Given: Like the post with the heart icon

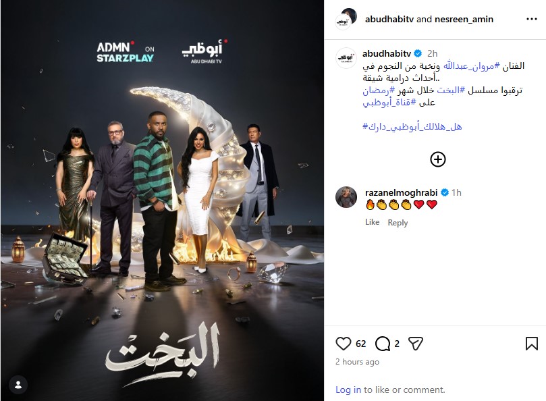Looking at the screenshot, I should coord(343,344).
